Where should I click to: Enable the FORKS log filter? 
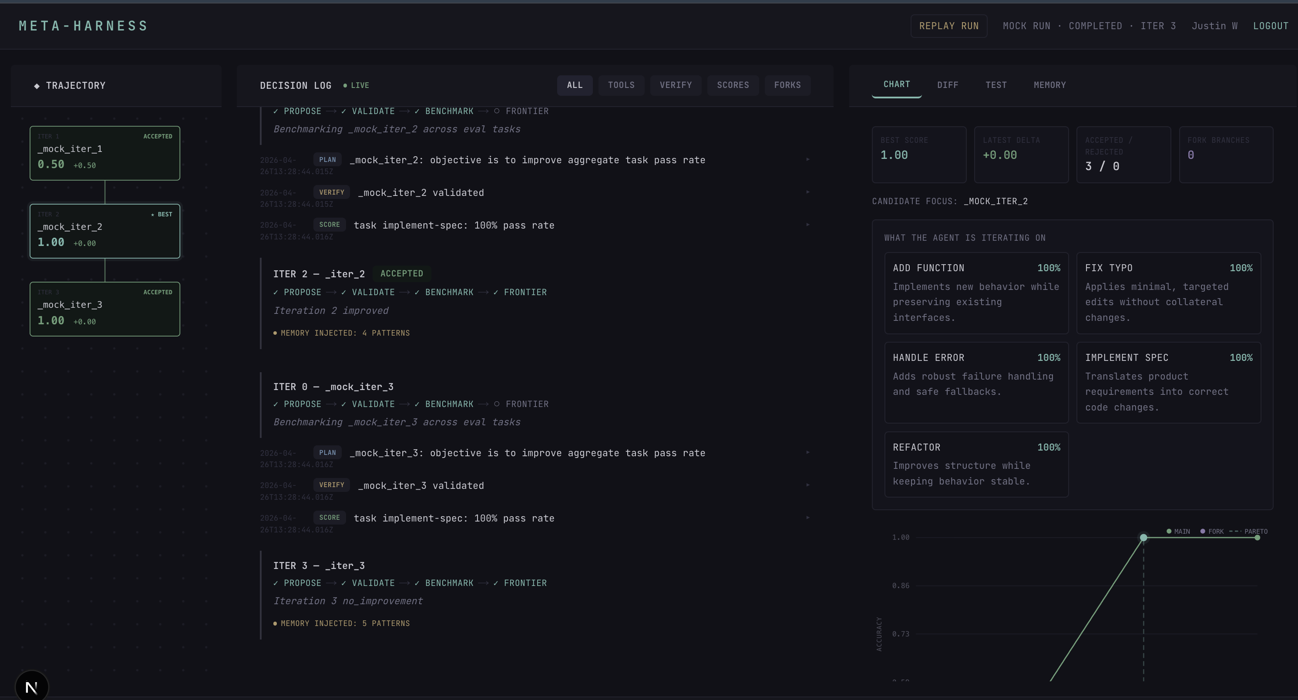787,85
